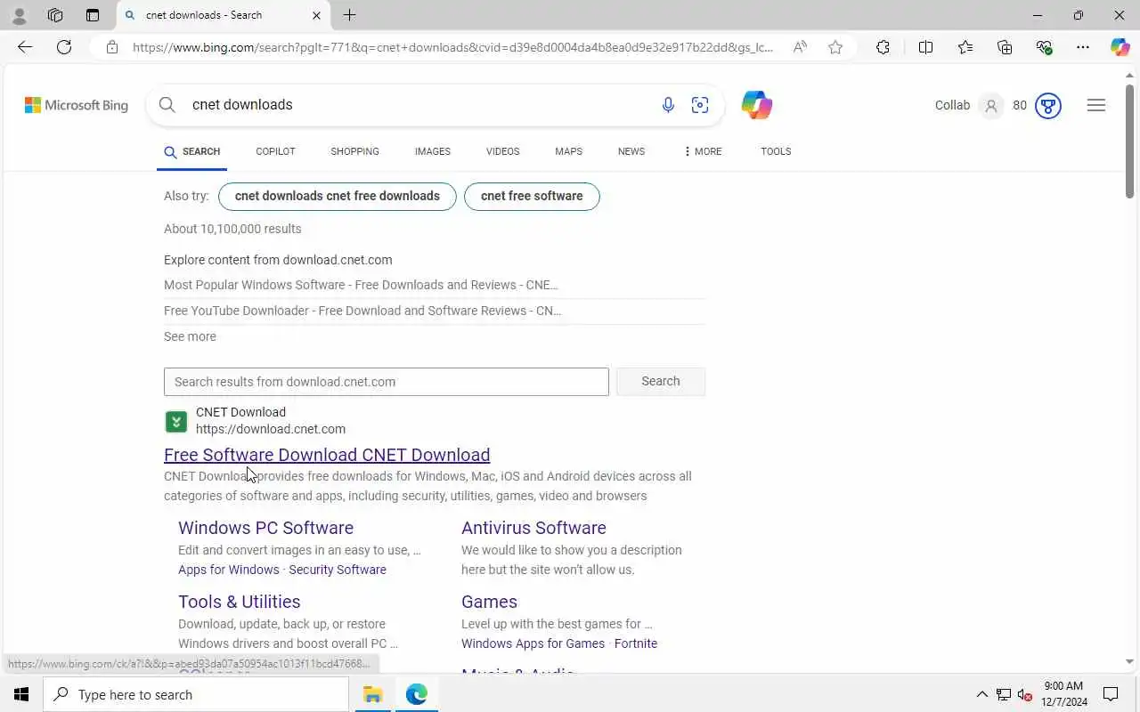Open visual search camera icon
1140x712 pixels.
(700, 105)
